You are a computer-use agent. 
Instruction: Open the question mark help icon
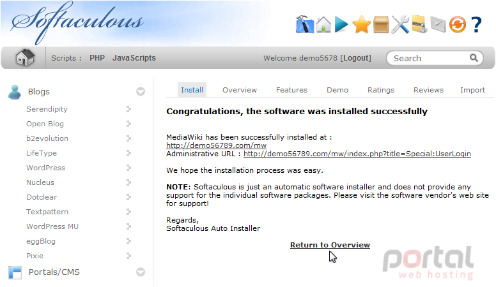coord(476,25)
